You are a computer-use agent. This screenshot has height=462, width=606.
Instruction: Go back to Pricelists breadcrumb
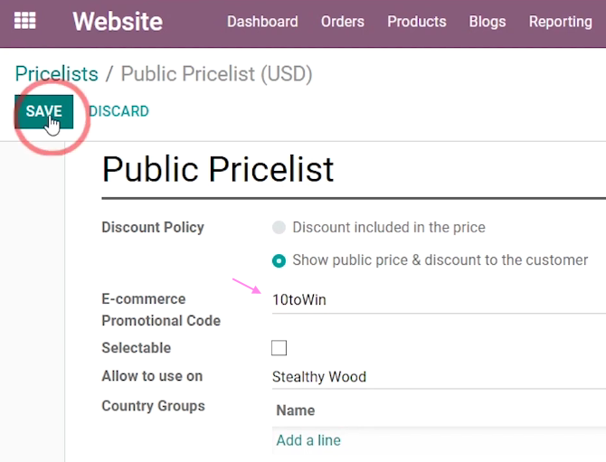click(x=56, y=74)
